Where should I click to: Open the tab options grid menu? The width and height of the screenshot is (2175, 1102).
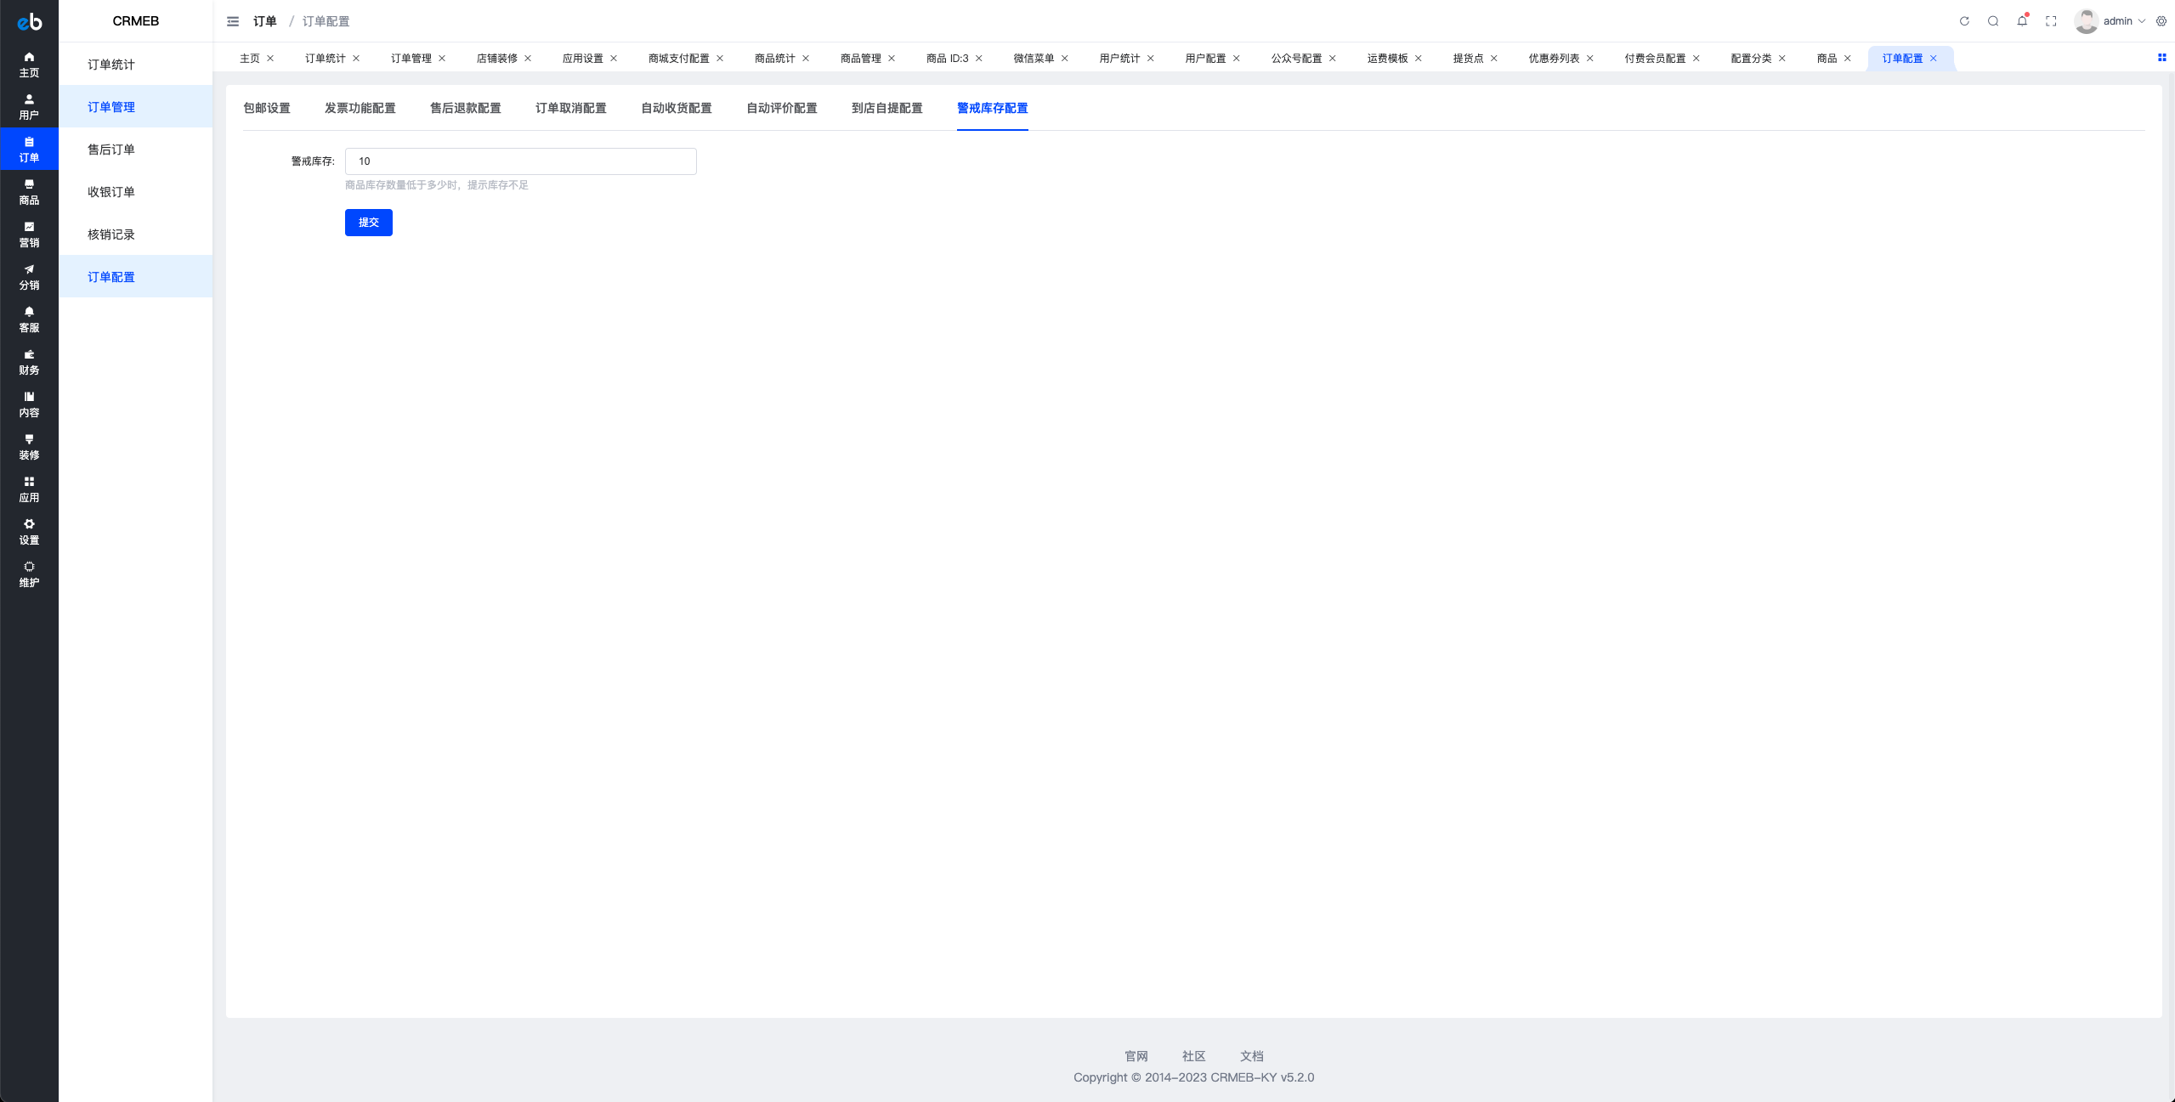click(x=2161, y=58)
